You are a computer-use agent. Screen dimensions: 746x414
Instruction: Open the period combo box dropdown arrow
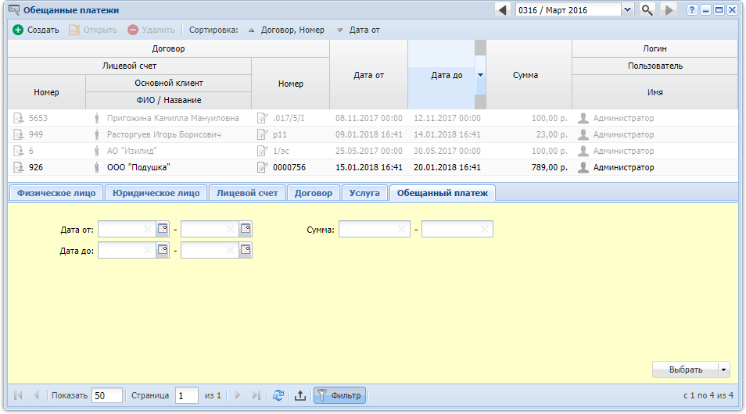coord(628,9)
